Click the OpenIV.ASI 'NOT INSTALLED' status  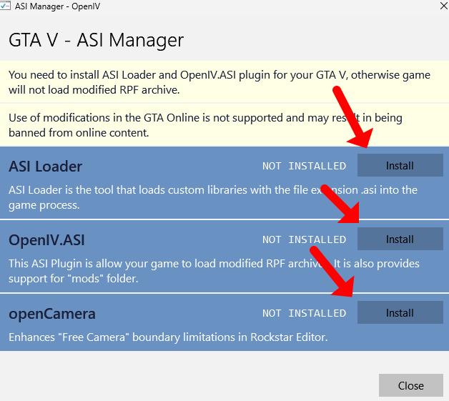coord(304,240)
